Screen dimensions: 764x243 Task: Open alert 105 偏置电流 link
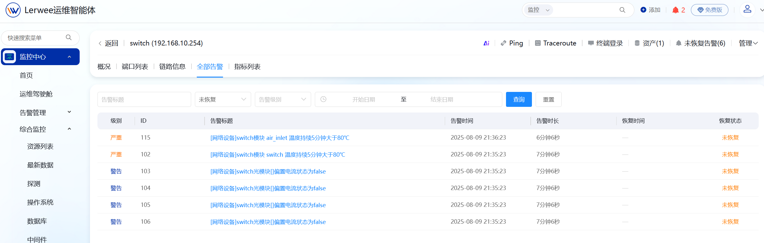click(x=268, y=205)
